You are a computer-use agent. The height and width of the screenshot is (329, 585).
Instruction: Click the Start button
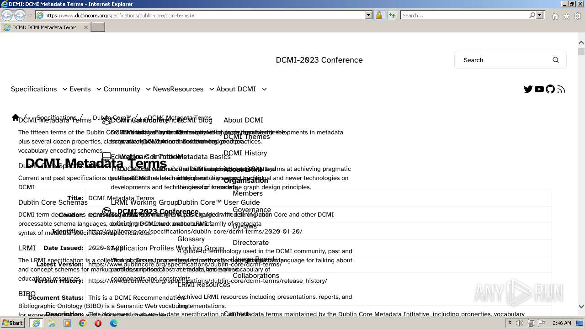click(13, 323)
